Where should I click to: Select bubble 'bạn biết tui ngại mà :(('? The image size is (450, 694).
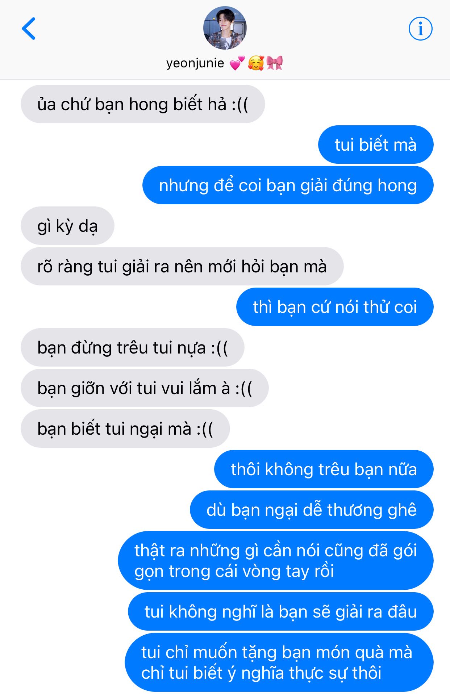tap(125, 428)
